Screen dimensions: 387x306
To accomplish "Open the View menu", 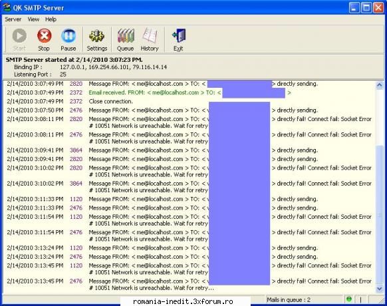I will pyautogui.click(x=33, y=19).
